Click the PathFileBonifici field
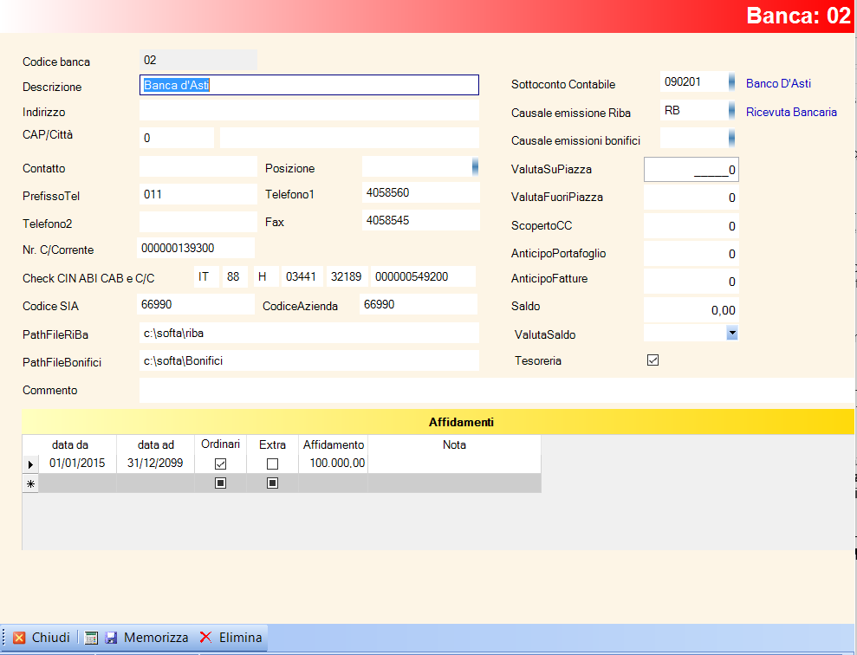 click(x=309, y=360)
